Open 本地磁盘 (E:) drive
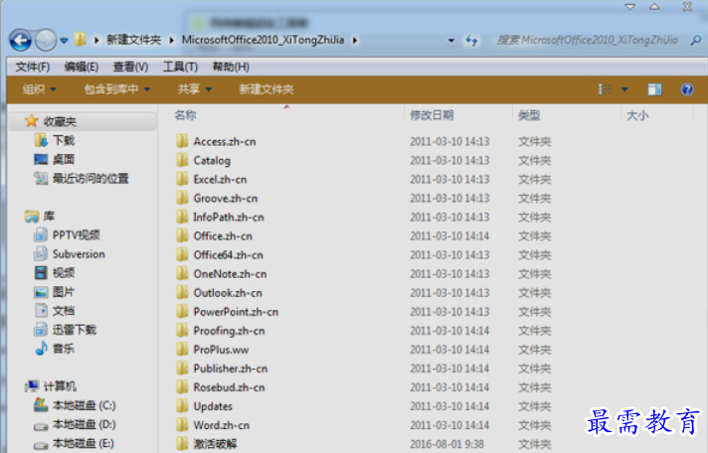Screen dimensions: 708x453 84,443
